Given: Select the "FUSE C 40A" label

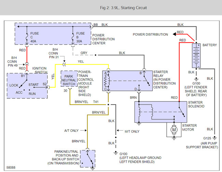Looking at the screenshot, I should (x=34, y=37).
